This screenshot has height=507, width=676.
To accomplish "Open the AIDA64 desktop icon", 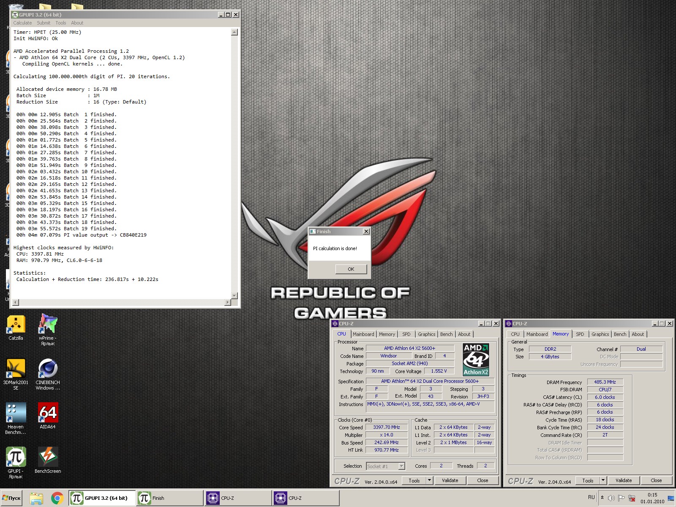I will (48, 416).
